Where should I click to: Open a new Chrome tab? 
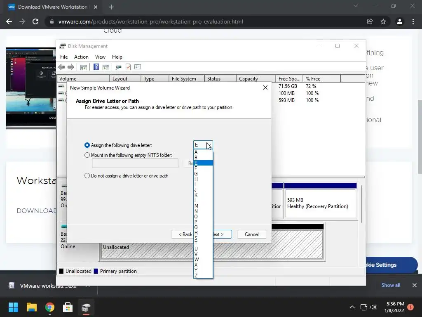tap(111, 7)
